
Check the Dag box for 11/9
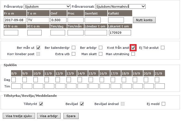[47, 80]
